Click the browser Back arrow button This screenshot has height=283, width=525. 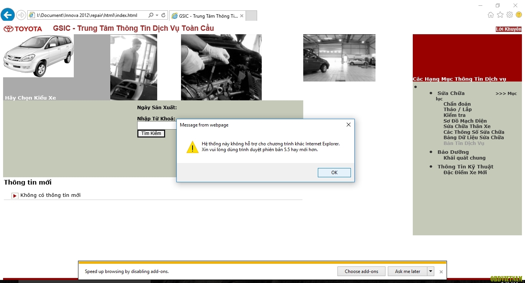(x=8, y=15)
